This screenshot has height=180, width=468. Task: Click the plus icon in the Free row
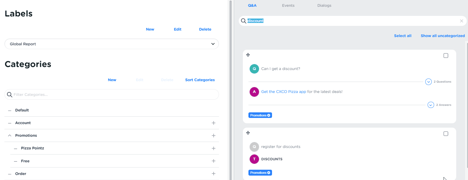(x=213, y=161)
